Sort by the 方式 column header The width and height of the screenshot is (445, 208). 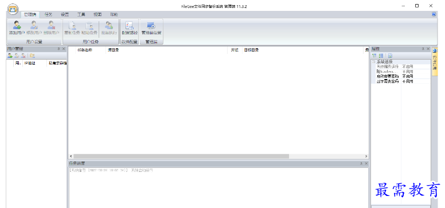coord(235,50)
